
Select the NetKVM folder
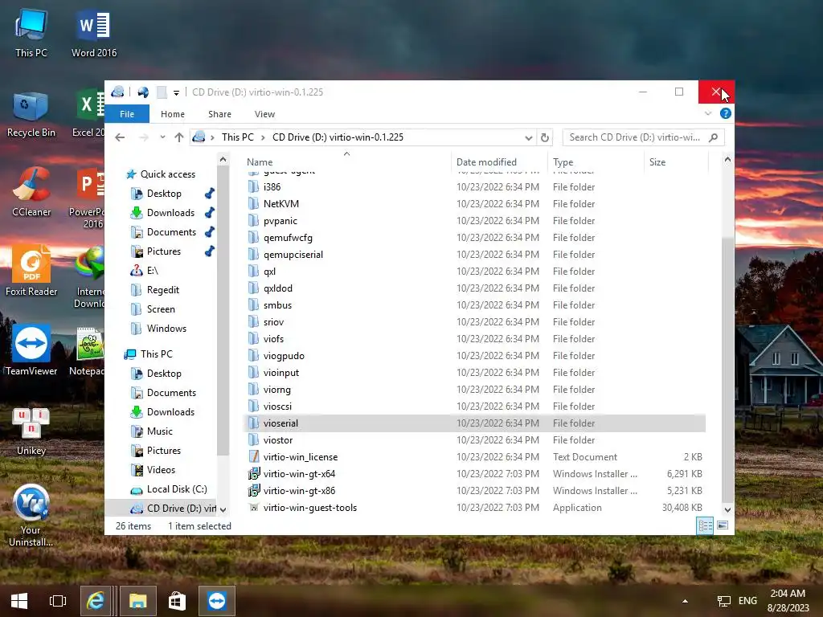pos(280,203)
